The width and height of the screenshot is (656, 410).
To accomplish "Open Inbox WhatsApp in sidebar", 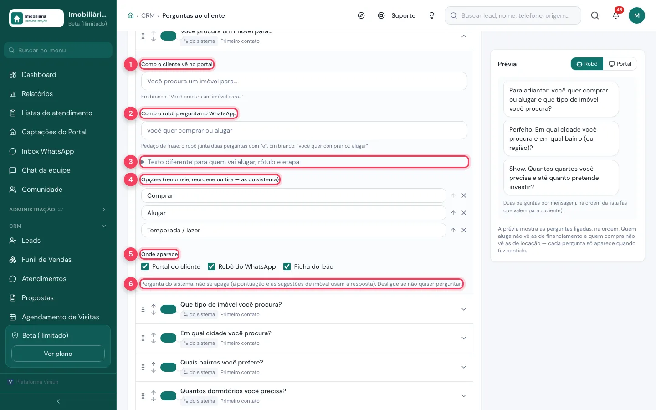I will [48, 151].
